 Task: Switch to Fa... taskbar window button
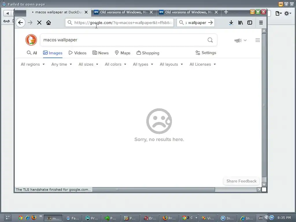[73, 218]
